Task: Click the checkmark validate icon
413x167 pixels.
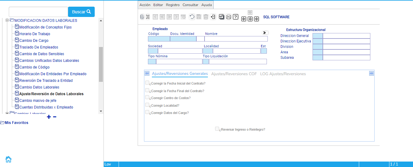Action: click(221, 17)
